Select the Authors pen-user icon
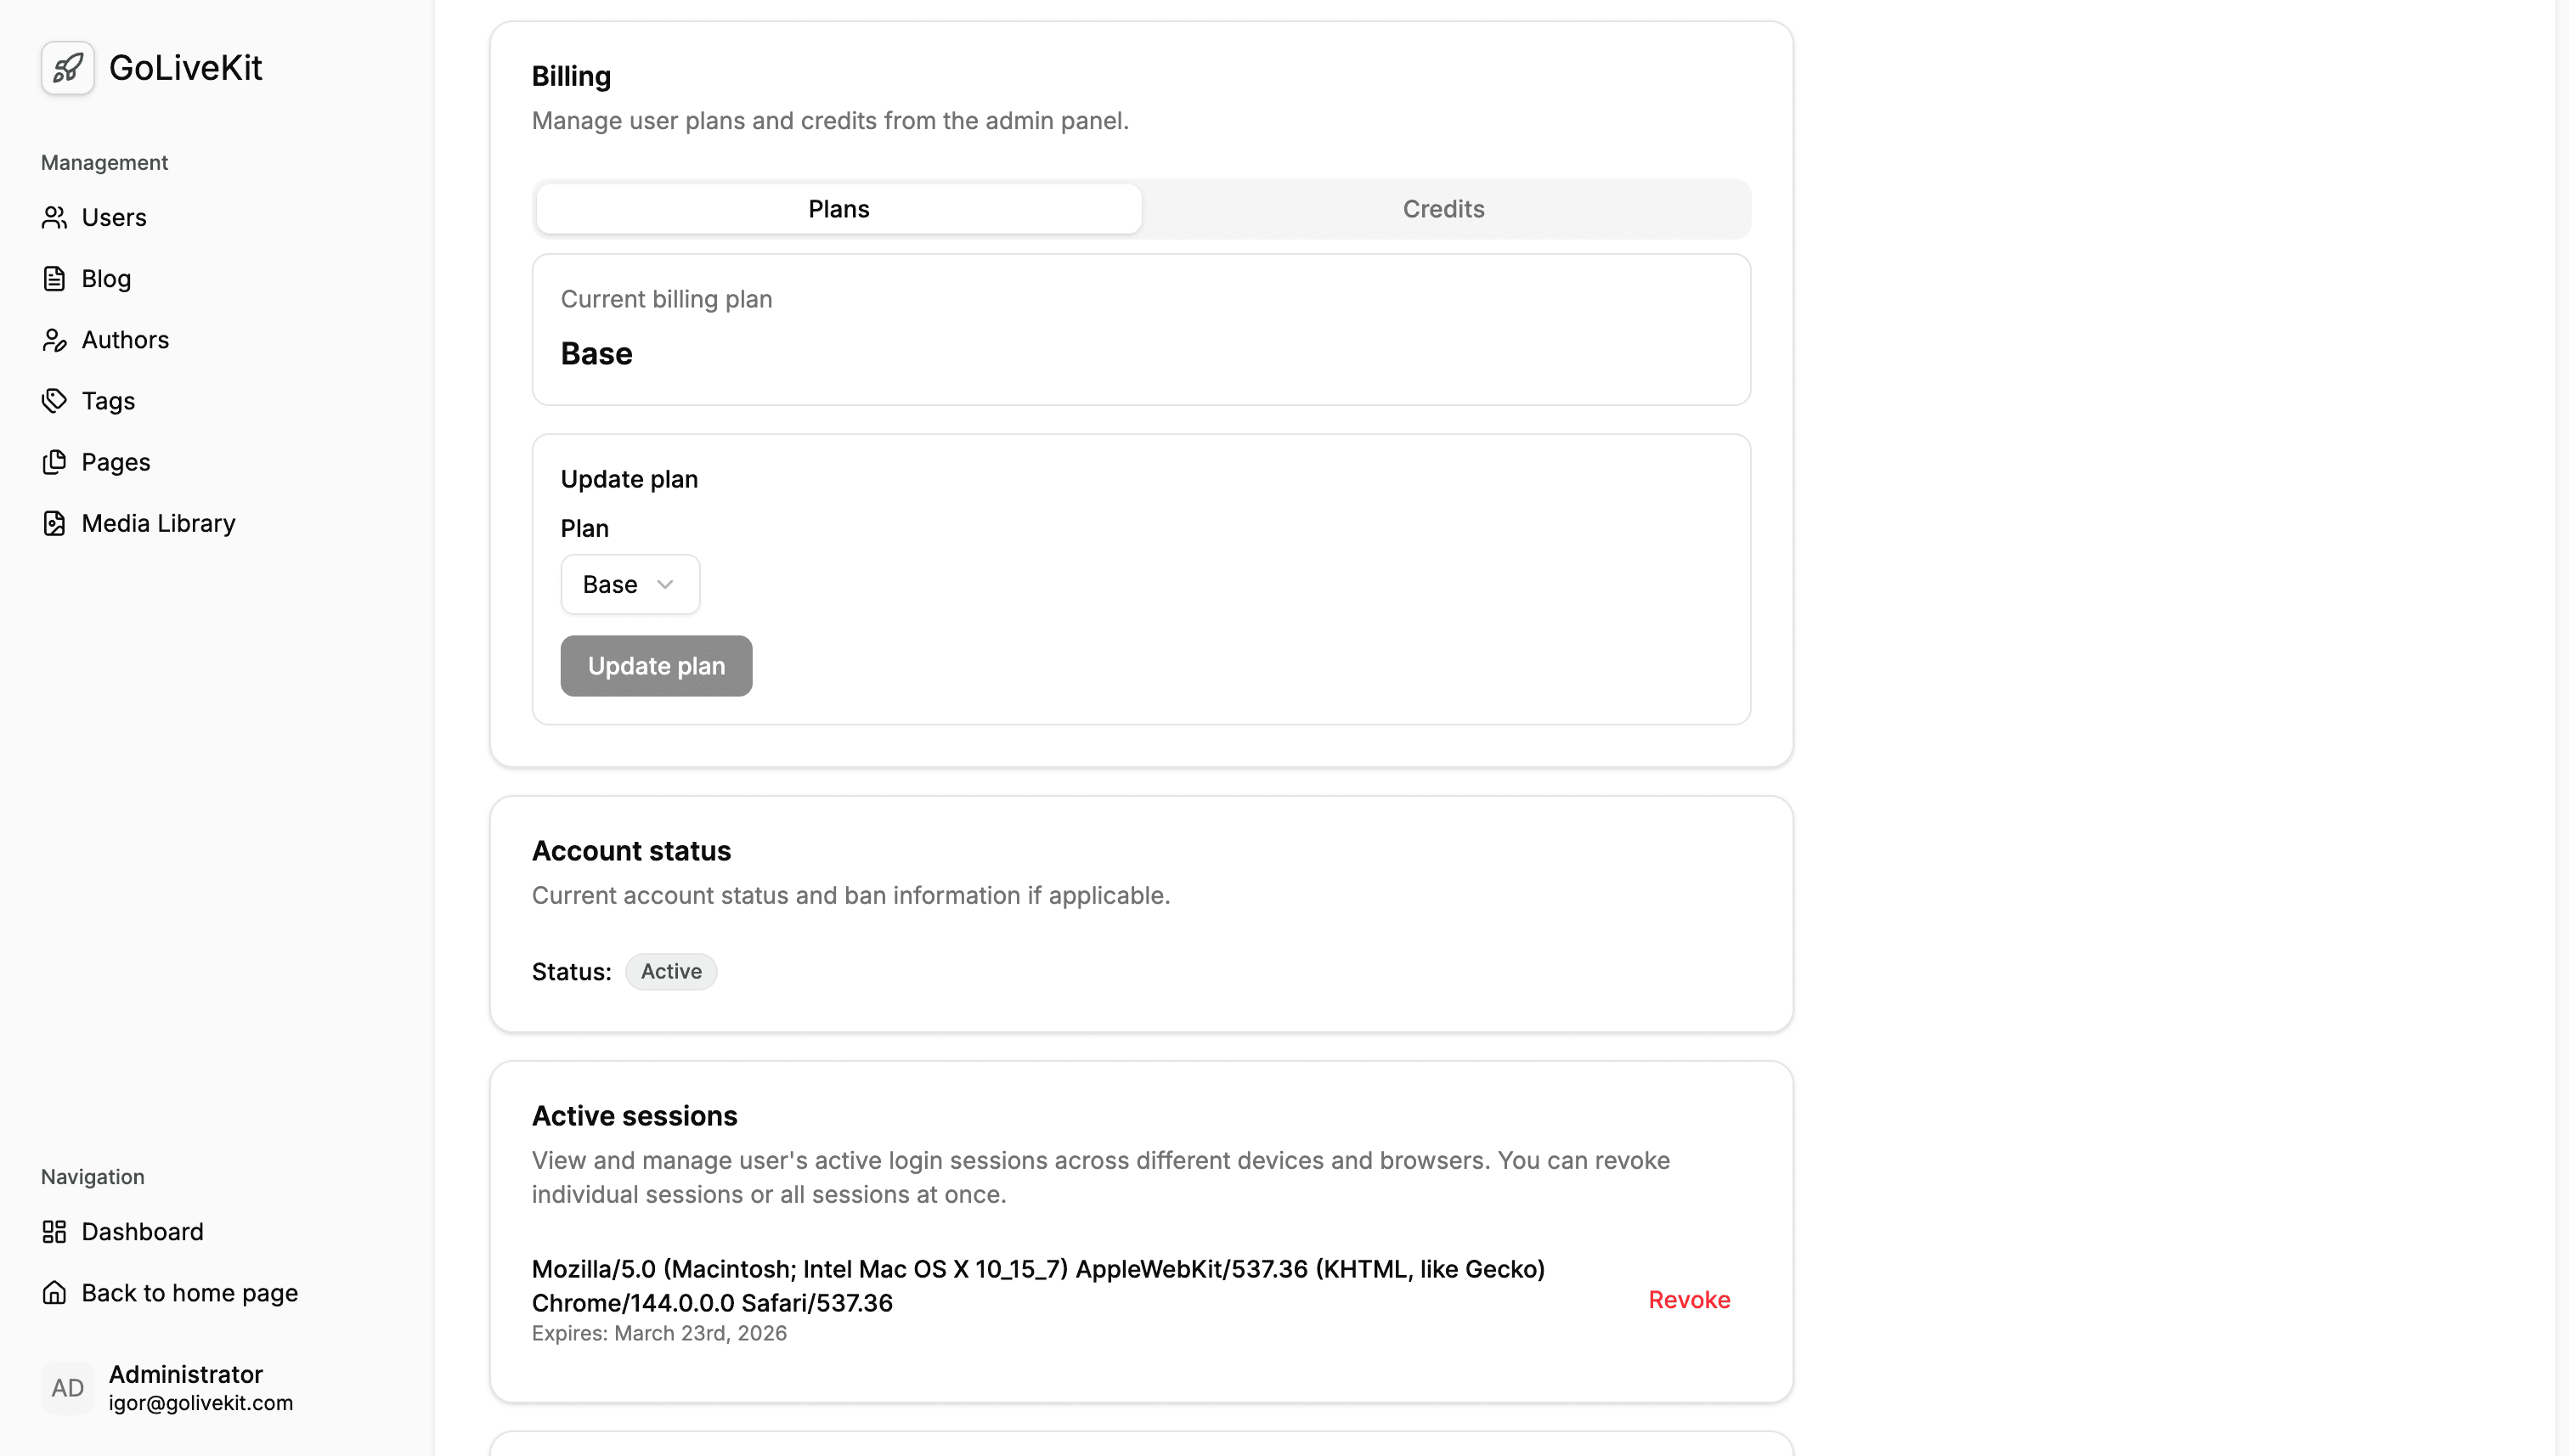The width and height of the screenshot is (2569, 1456). pos(54,340)
